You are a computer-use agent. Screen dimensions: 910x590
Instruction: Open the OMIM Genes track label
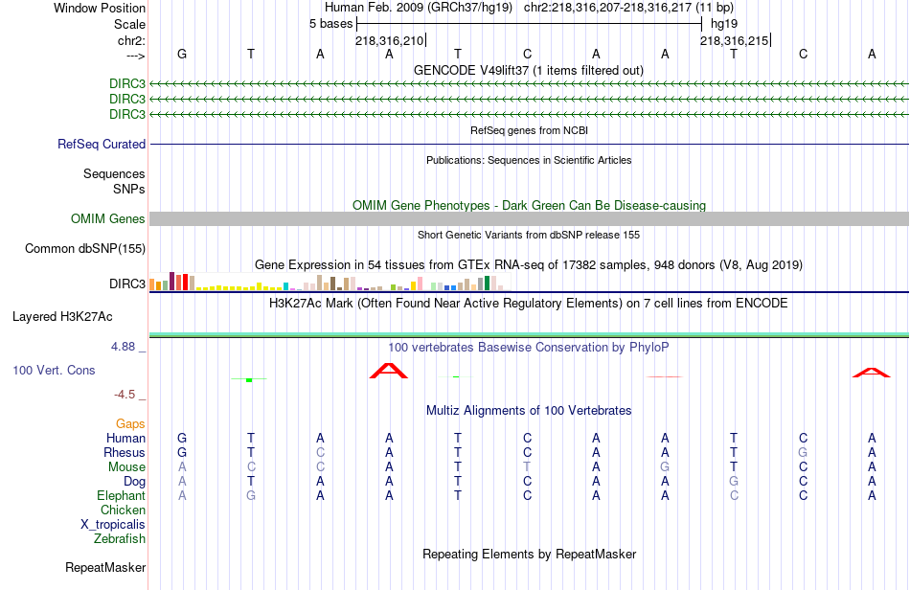(x=108, y=218)
